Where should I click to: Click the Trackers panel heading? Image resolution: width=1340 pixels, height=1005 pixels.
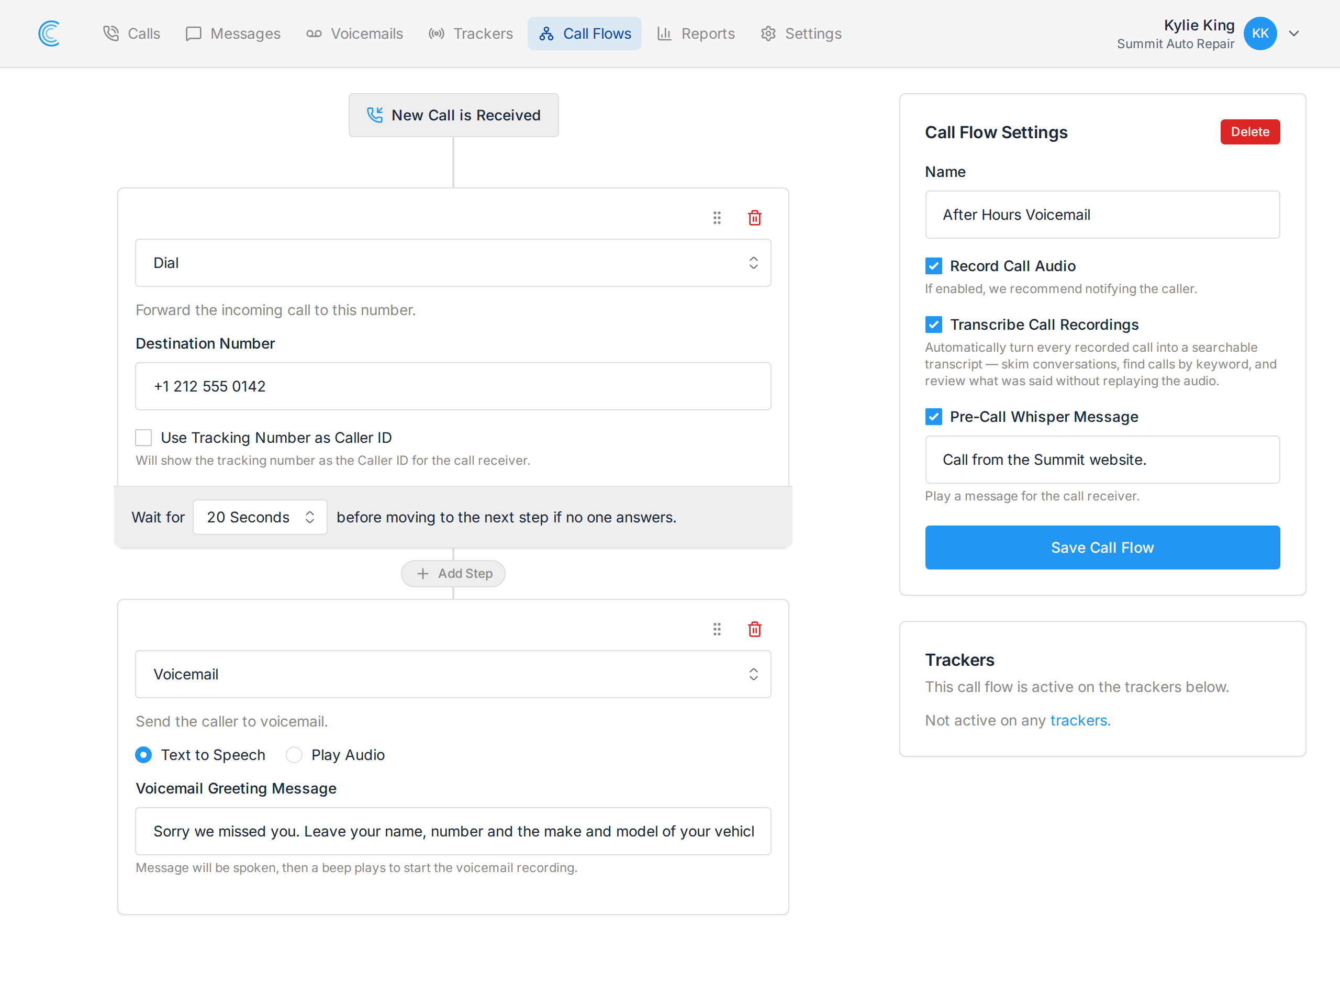(959, 660)
